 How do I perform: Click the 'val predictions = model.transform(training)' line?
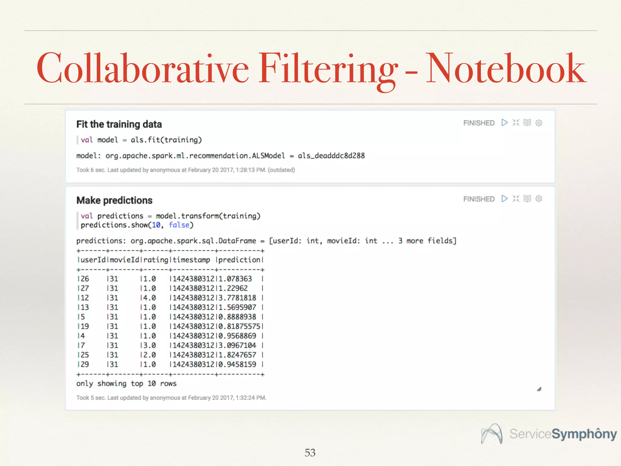170,216
